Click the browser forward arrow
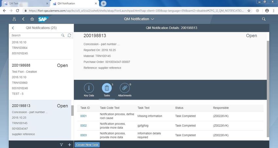 pos(11,11)
